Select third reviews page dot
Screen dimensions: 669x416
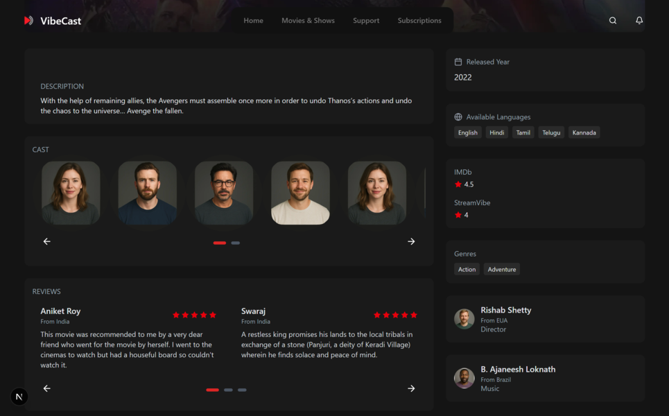coord(242,390)
